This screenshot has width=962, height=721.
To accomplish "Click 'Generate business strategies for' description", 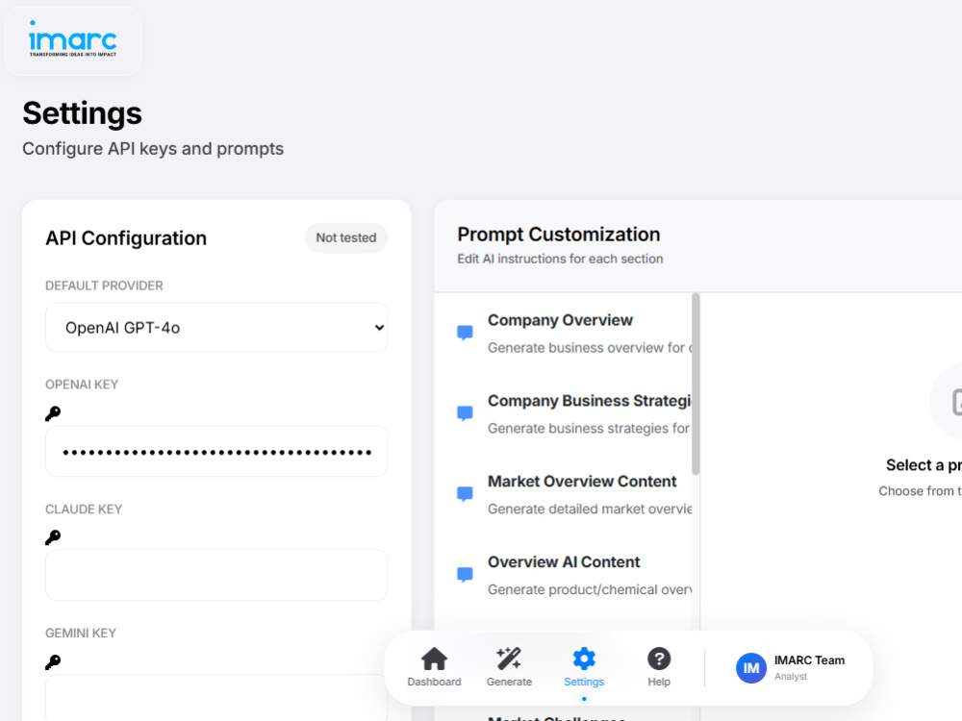I will point(589,428).
